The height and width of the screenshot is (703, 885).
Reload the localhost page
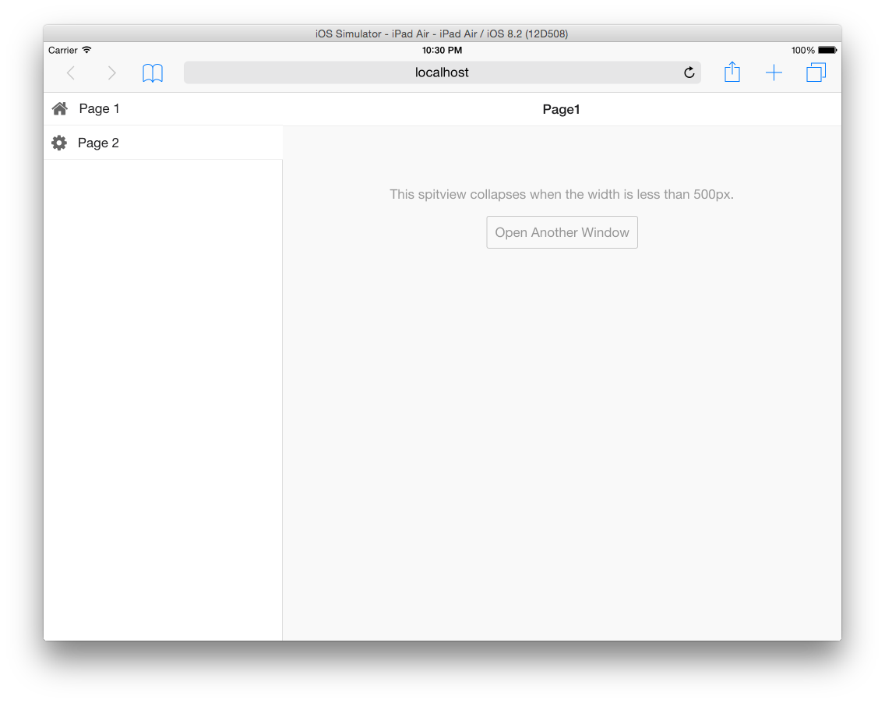tap(689, 73)
